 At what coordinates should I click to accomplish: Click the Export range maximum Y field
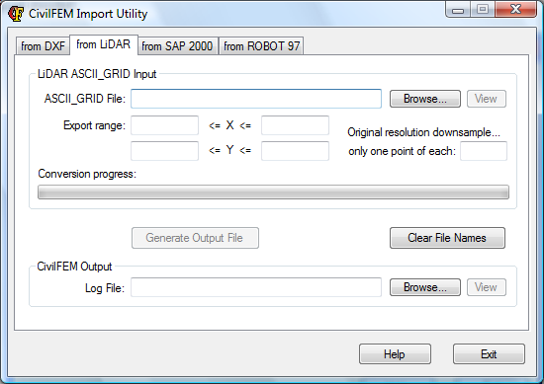click(295, 151)
